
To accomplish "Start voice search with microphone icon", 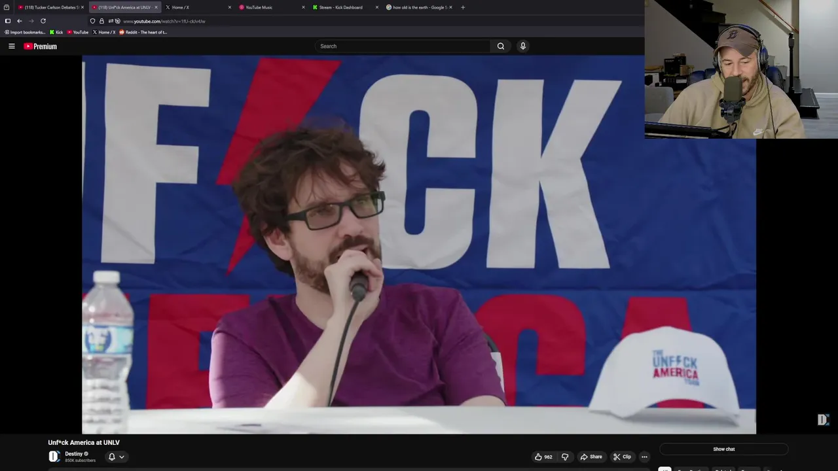I will pyautogui.click(x=522, y=46).
